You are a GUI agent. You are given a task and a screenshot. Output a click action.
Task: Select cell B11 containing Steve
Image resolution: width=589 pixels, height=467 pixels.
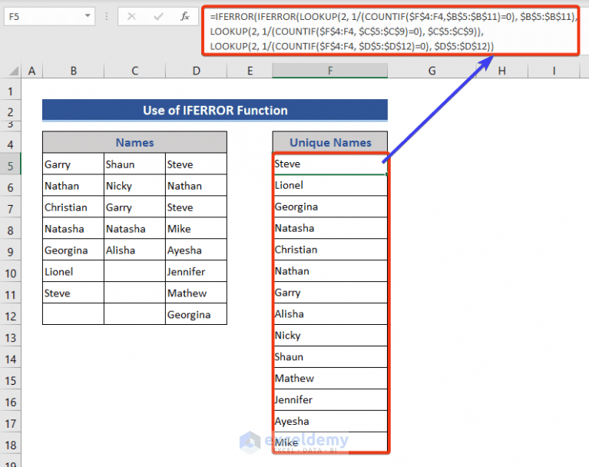pyautogui.click(x=73, y=293)
